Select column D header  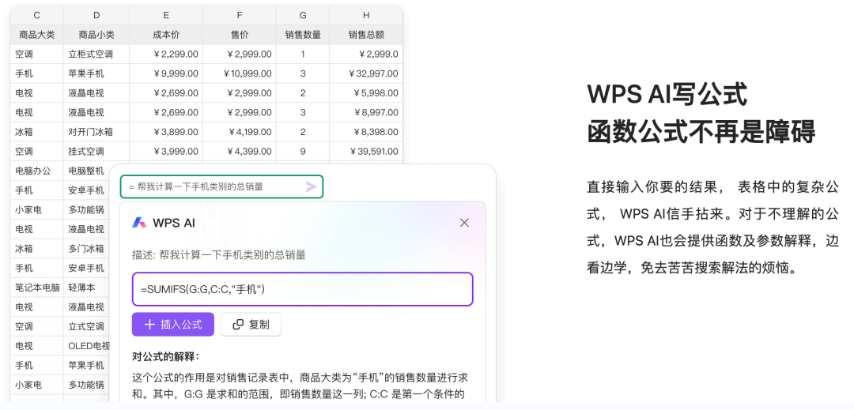tap(96, 15)
